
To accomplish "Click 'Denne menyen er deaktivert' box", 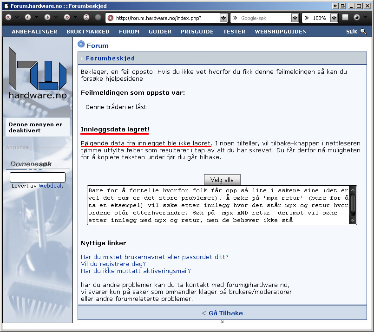I will click(x=38, y=127).
